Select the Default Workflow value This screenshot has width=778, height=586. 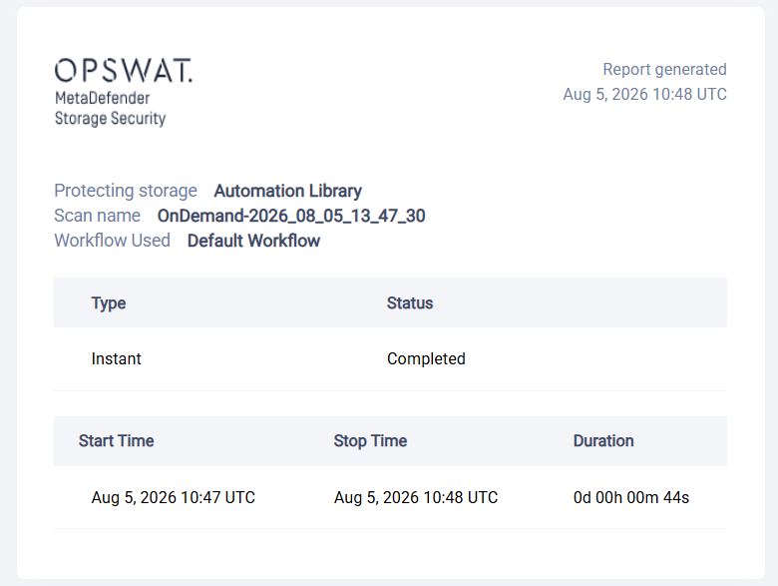(x=253, y=241)
